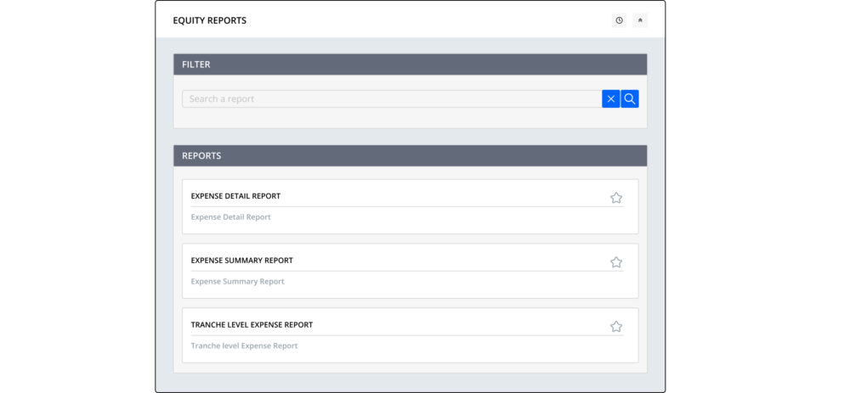Focus the 'Search a report' field
Screen dimensions: 850x393
pos(391,99)
